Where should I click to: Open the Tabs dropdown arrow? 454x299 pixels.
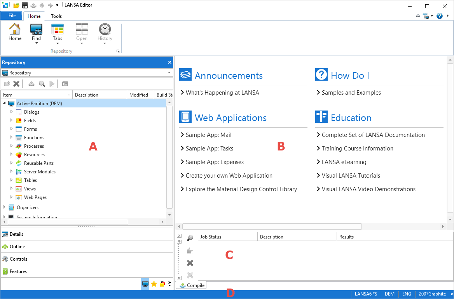(x=58, y=43)
